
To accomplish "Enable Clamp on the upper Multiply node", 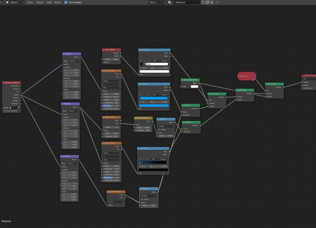I will tap(159, 130).
